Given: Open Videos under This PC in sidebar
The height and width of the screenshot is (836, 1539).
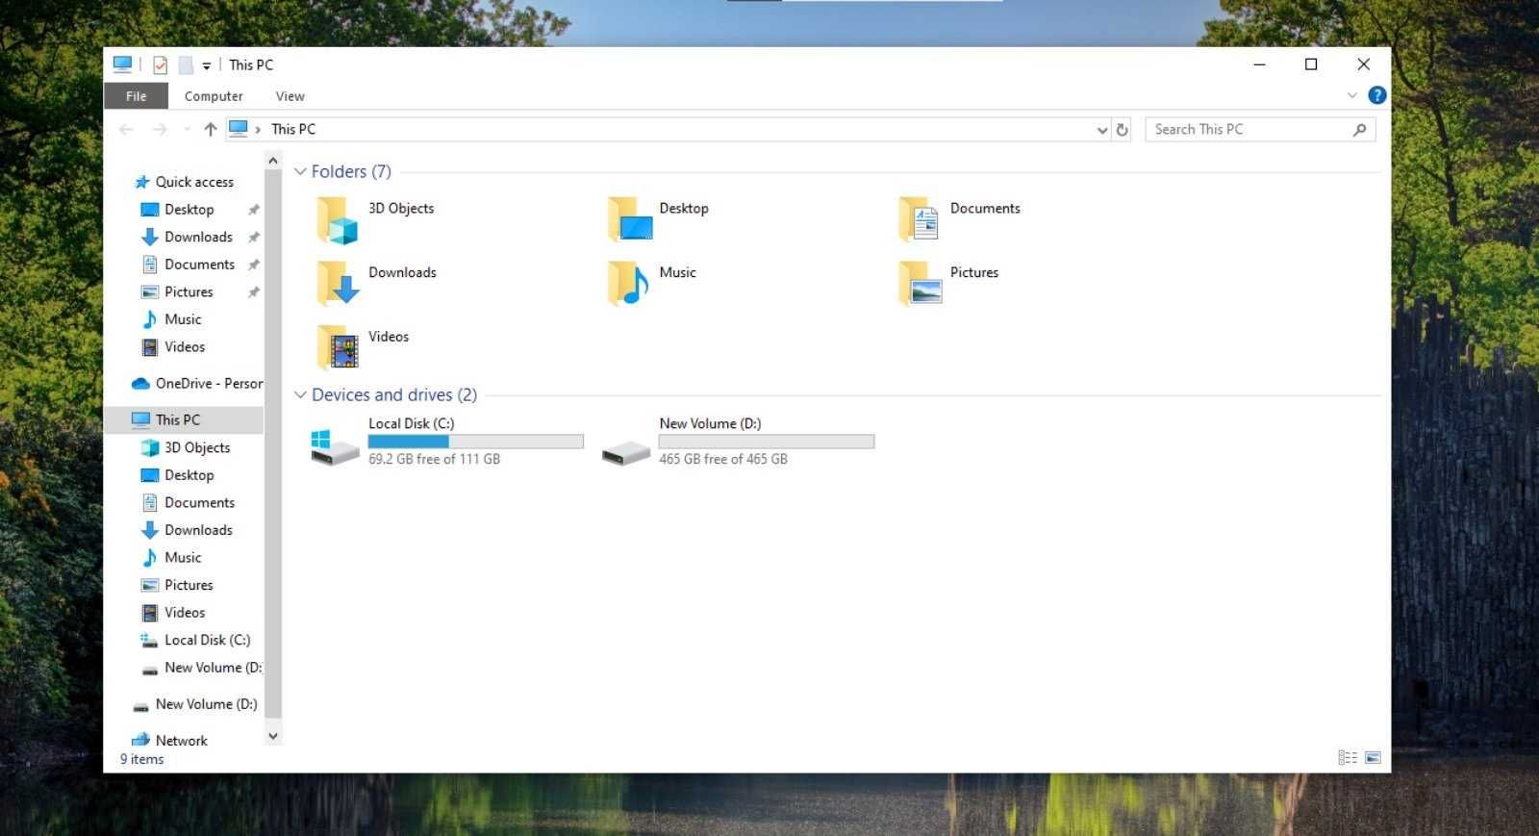Looking at the screenshot, I should pyautogui.click(x=173, y=613).
